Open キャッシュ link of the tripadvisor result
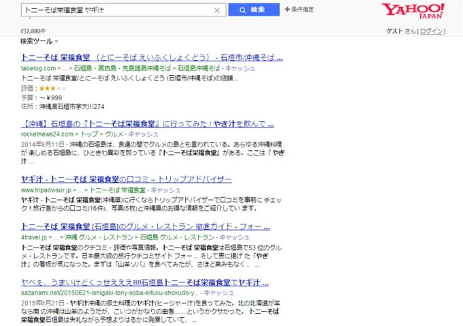Image resolution: width=463 pixels, height=326 pixels. (166, 190)
